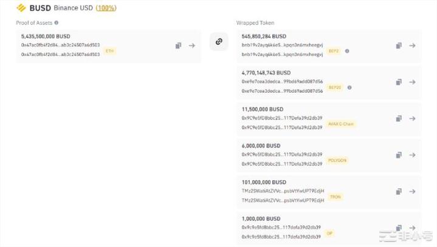Show info next to Proof of Assets
The height and width of the screenshot is (247, 437).
click(x=57, y=22)
